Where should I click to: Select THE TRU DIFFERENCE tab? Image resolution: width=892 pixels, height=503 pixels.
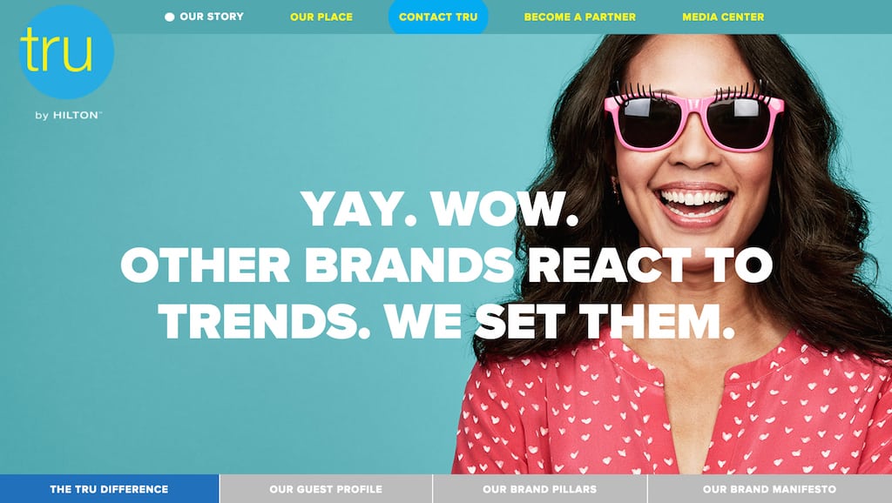[109, 489]
